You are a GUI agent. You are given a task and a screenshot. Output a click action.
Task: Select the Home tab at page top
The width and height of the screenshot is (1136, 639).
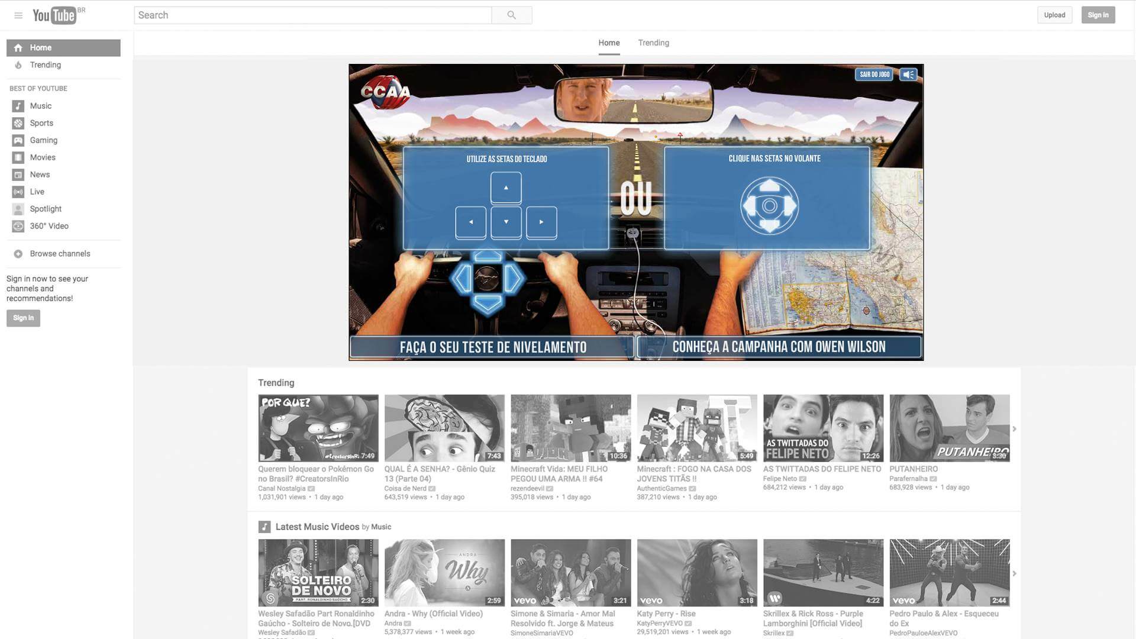pos(609,43)
